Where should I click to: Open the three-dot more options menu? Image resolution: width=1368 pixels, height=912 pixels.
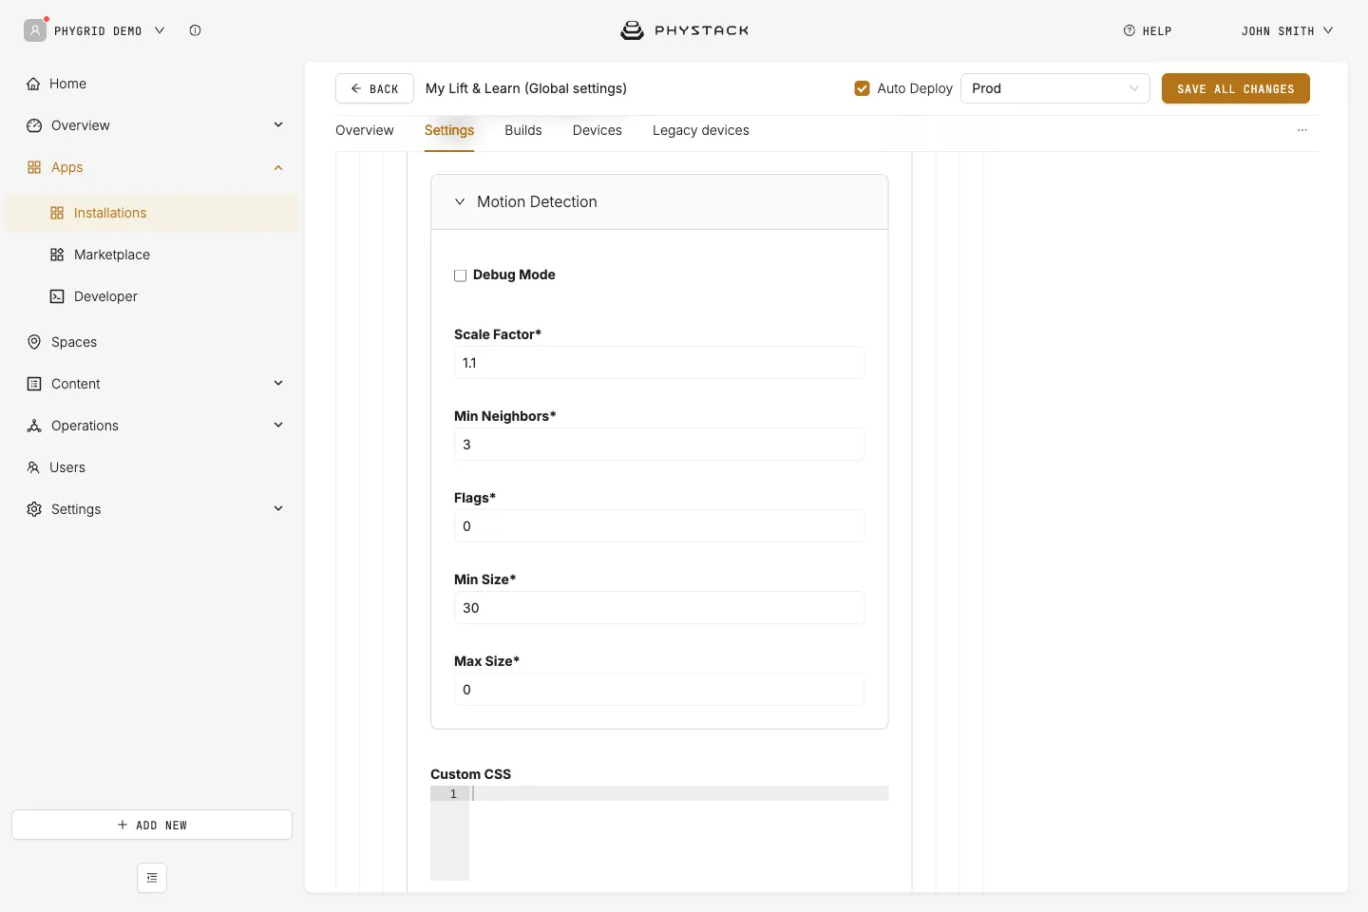click(x=1302, y=130)
